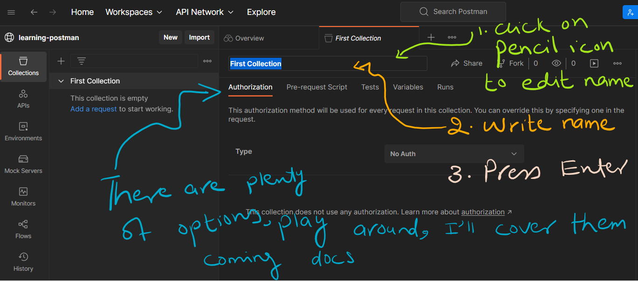Focus the Search Postman field
Image resolution: width=638 pixels, height=281 pixels.
(x=453, y=12)
